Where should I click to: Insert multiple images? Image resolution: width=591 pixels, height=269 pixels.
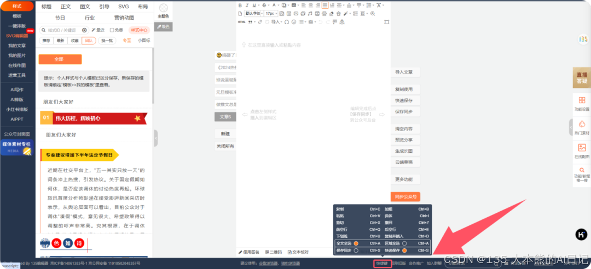[x=303, y=14]
